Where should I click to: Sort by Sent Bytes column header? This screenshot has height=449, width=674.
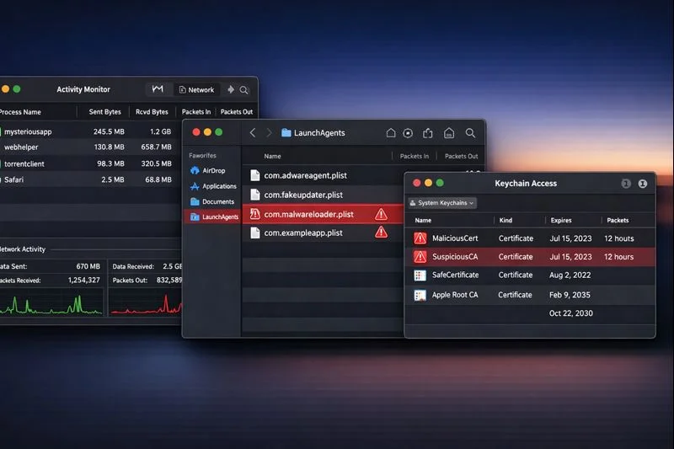coord(104,112)
